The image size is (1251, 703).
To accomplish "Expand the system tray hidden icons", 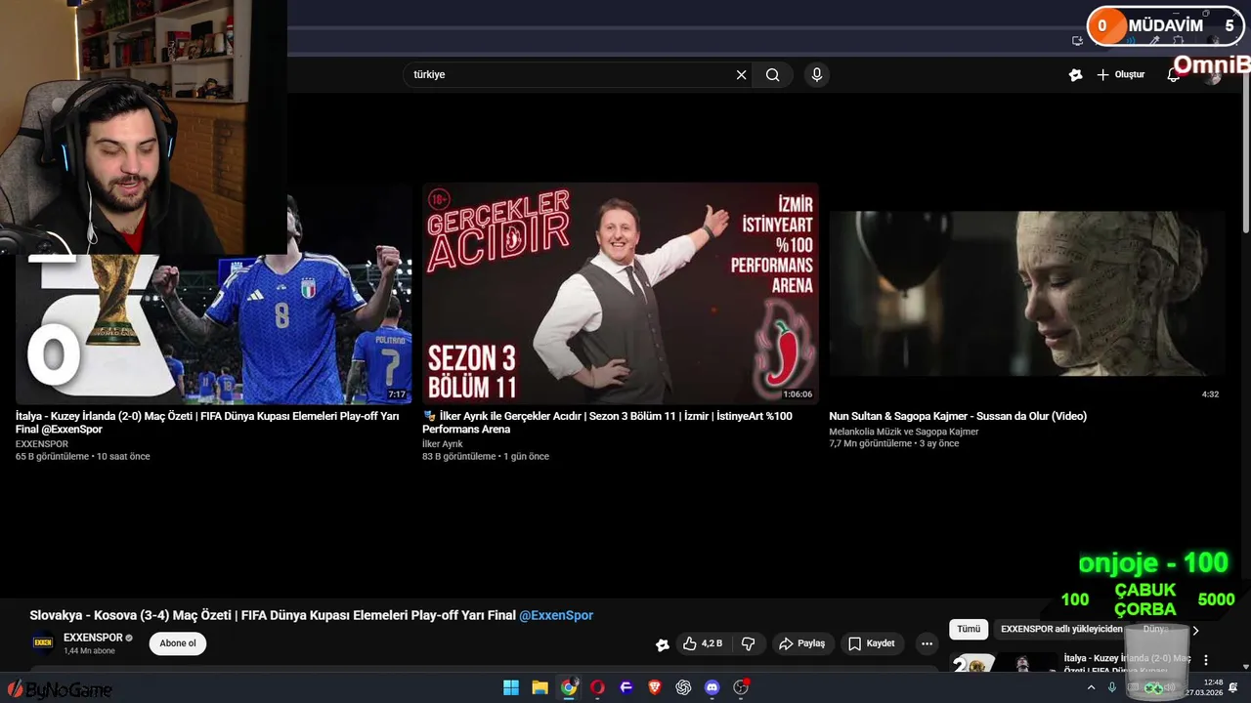I will pyautogui.click(x=1092, y=687).
